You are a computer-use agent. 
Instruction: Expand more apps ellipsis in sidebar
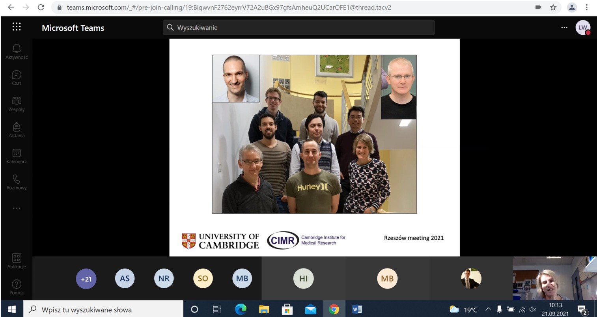[16, 208]
